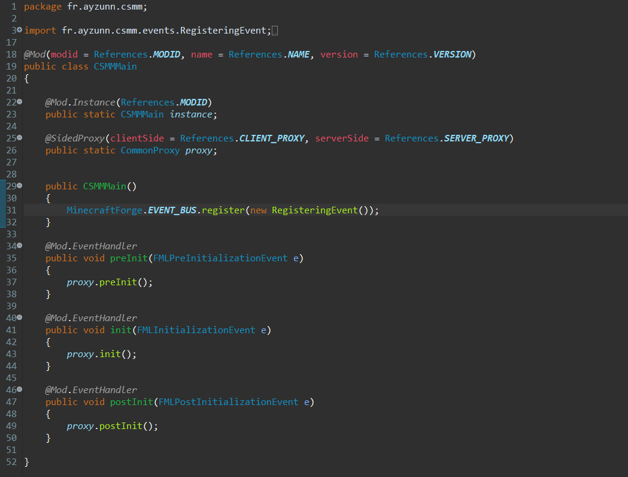Click the RegisteringEvent class name on line 31
The width and height of the screenshot is (628, 477).
[x=314, y=210]
